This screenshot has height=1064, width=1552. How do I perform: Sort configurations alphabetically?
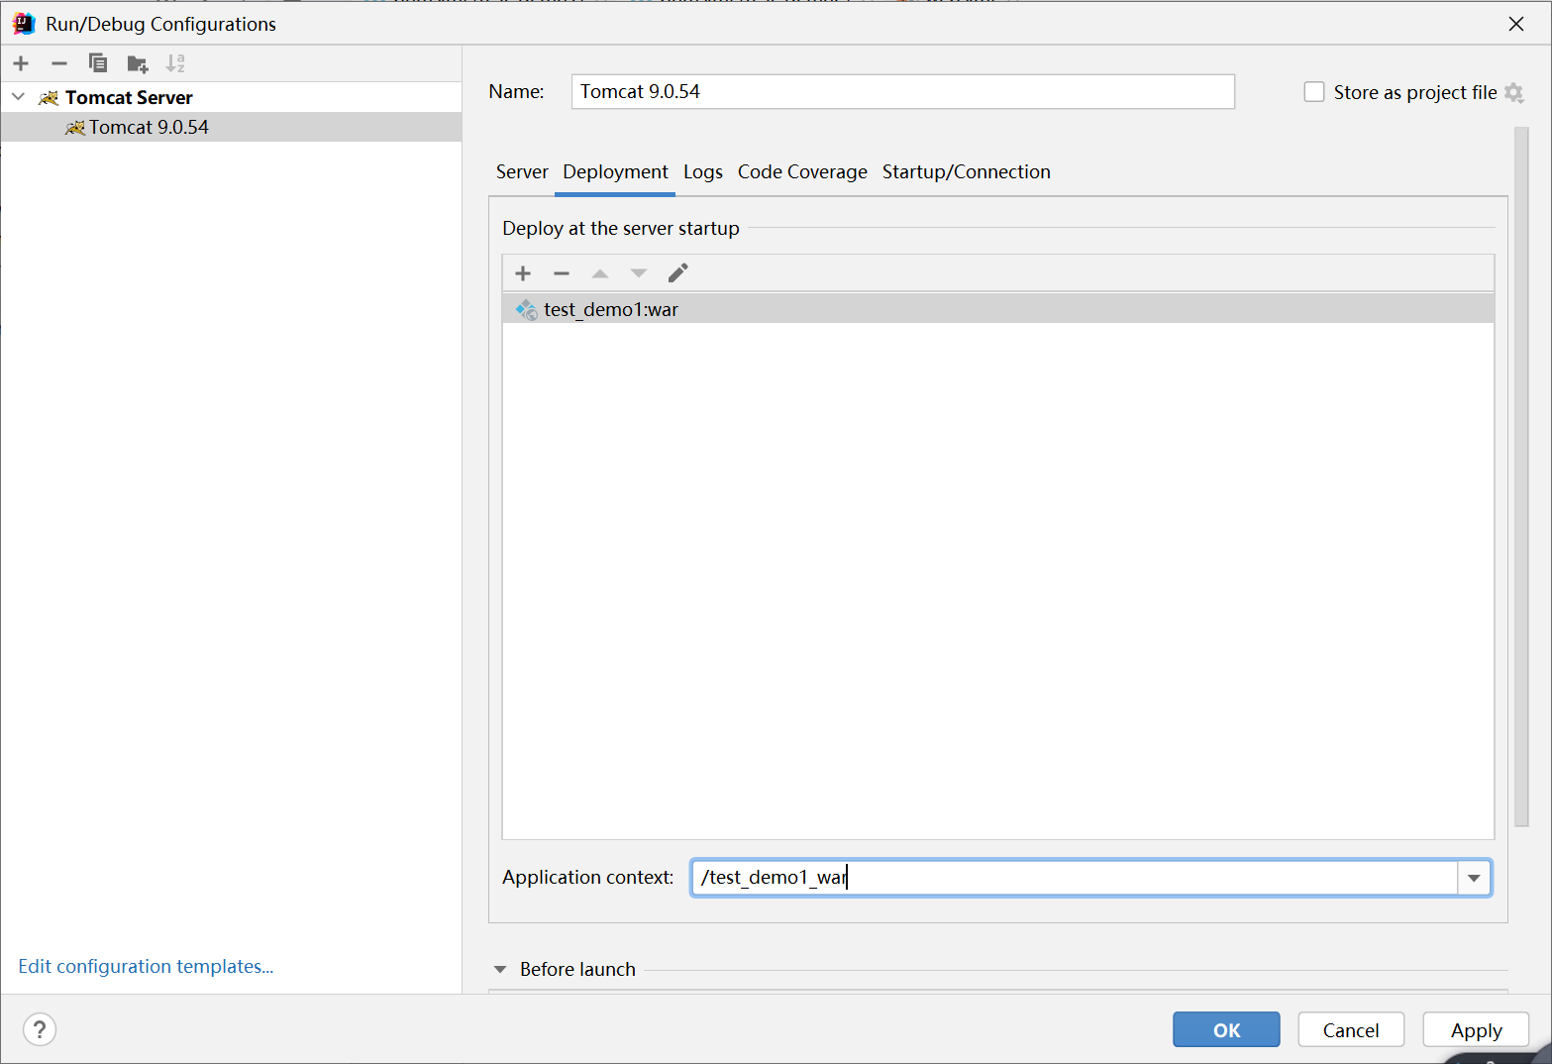[175, 63]
